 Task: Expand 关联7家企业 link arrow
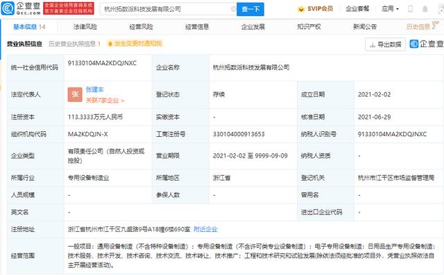coord(123,101)
